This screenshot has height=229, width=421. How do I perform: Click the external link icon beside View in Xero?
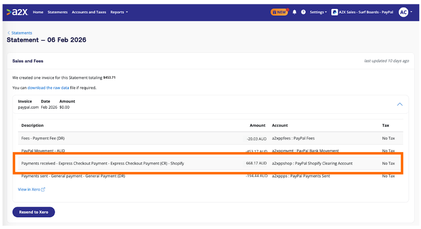(43, 189)
